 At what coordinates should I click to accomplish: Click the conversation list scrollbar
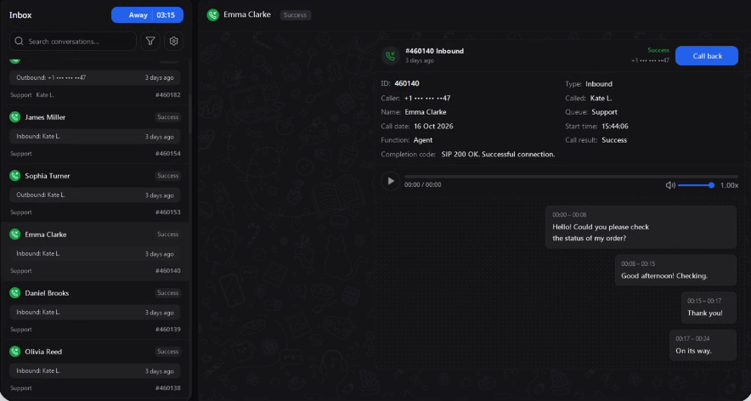pyautogui.click(x=189, y=113)
